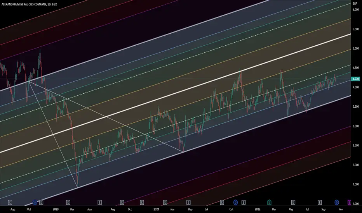Click the 6.000 price axis label
Screen dimensions: 362x213
pos(355,10)
